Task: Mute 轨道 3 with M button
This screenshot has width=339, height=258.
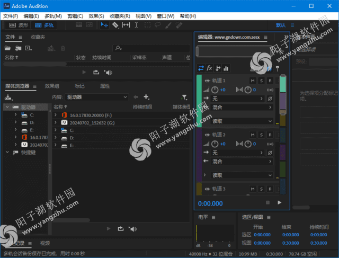Action: click(x=253, y=189)
